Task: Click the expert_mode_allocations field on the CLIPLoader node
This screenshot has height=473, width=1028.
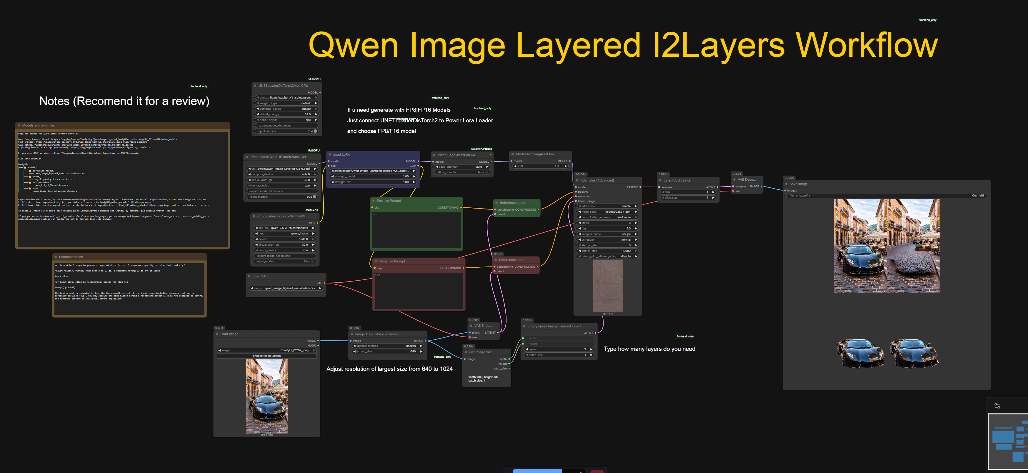Action: 285,256
